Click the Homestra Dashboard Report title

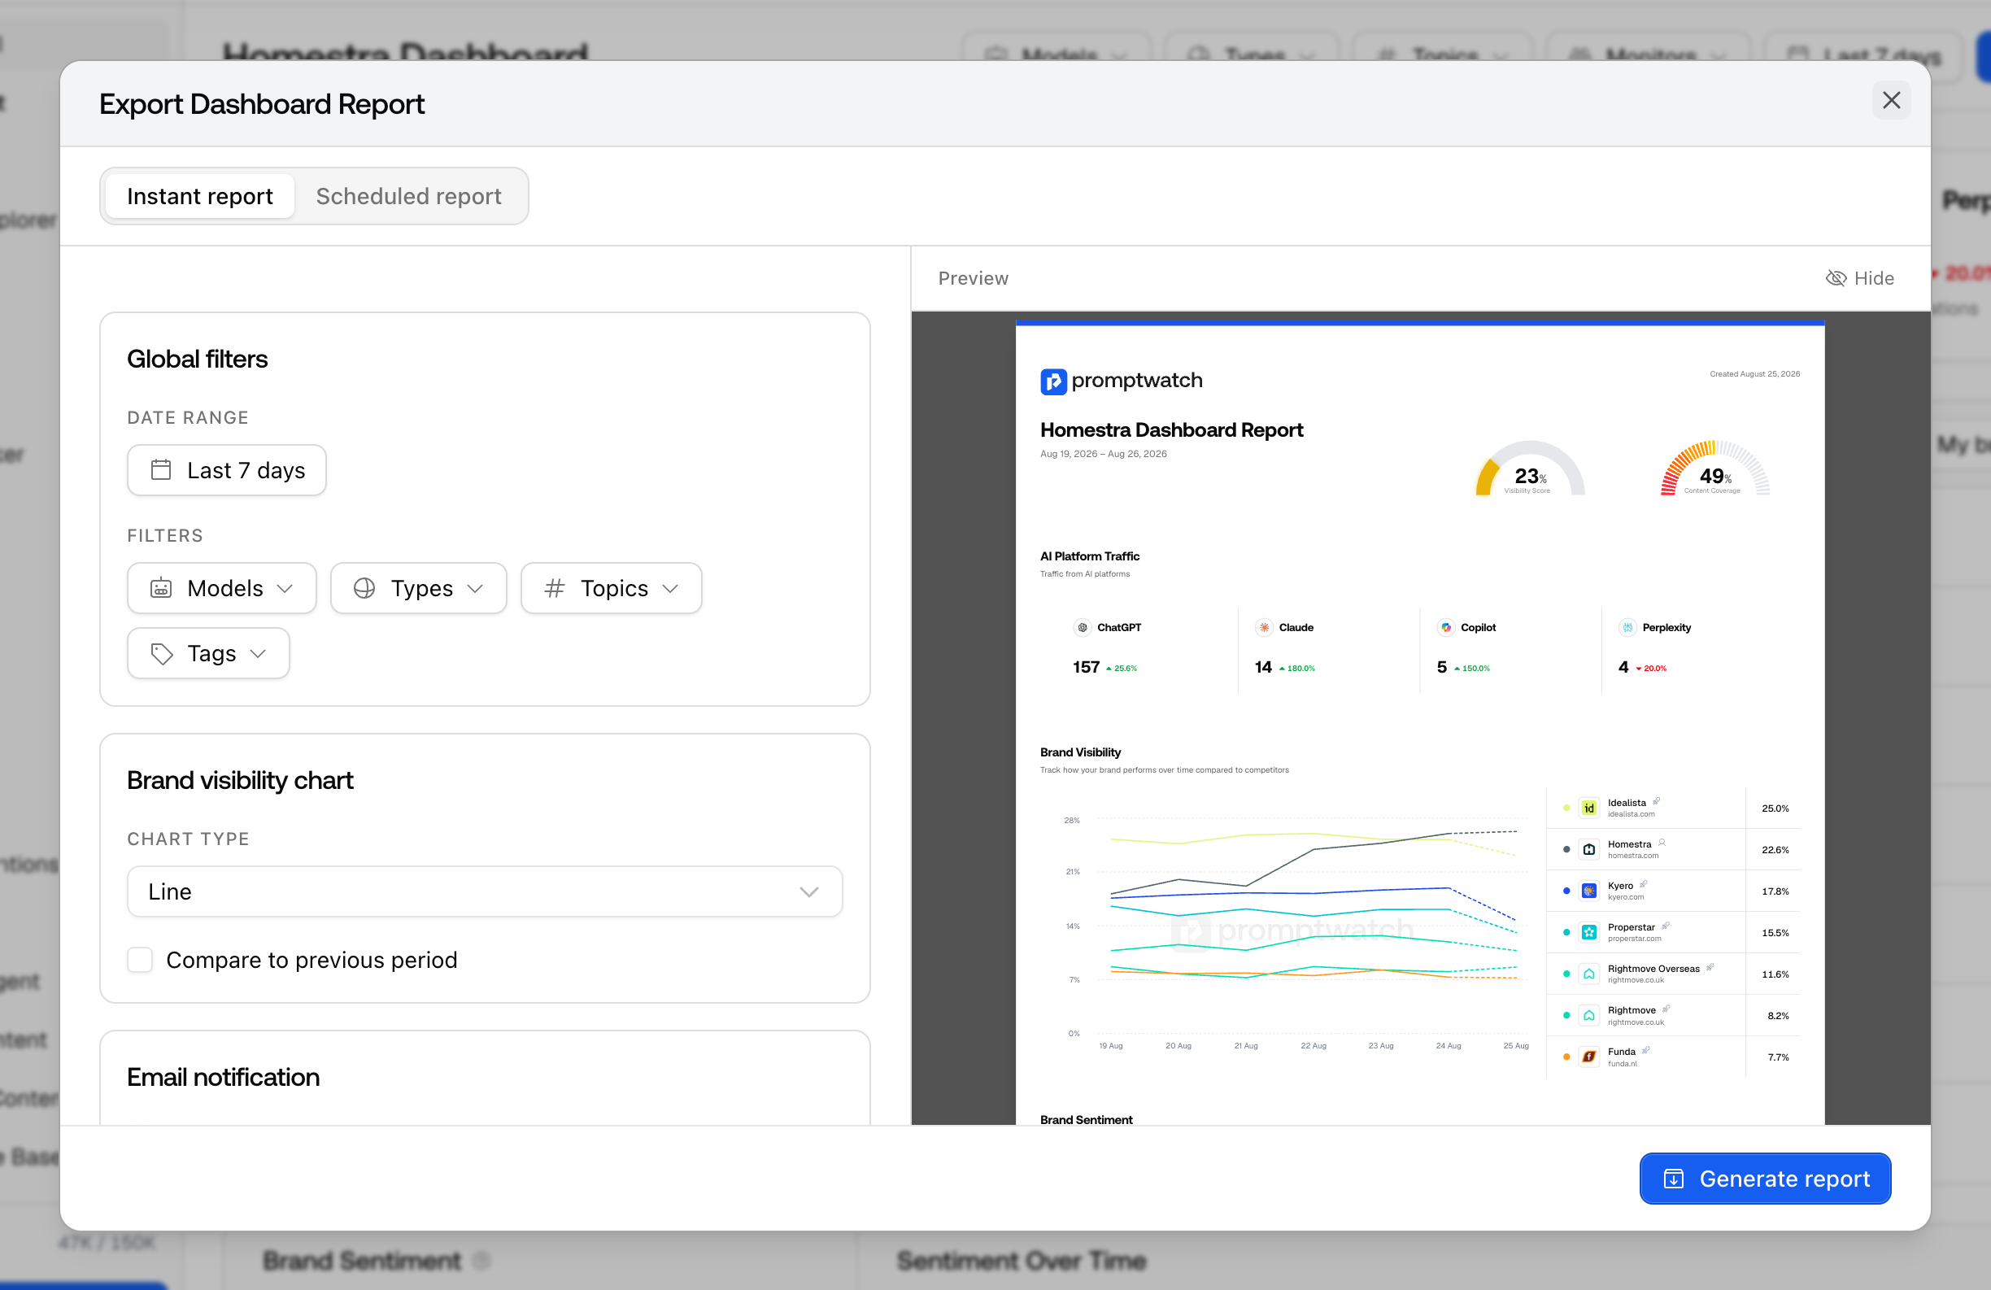[1171, 430]
